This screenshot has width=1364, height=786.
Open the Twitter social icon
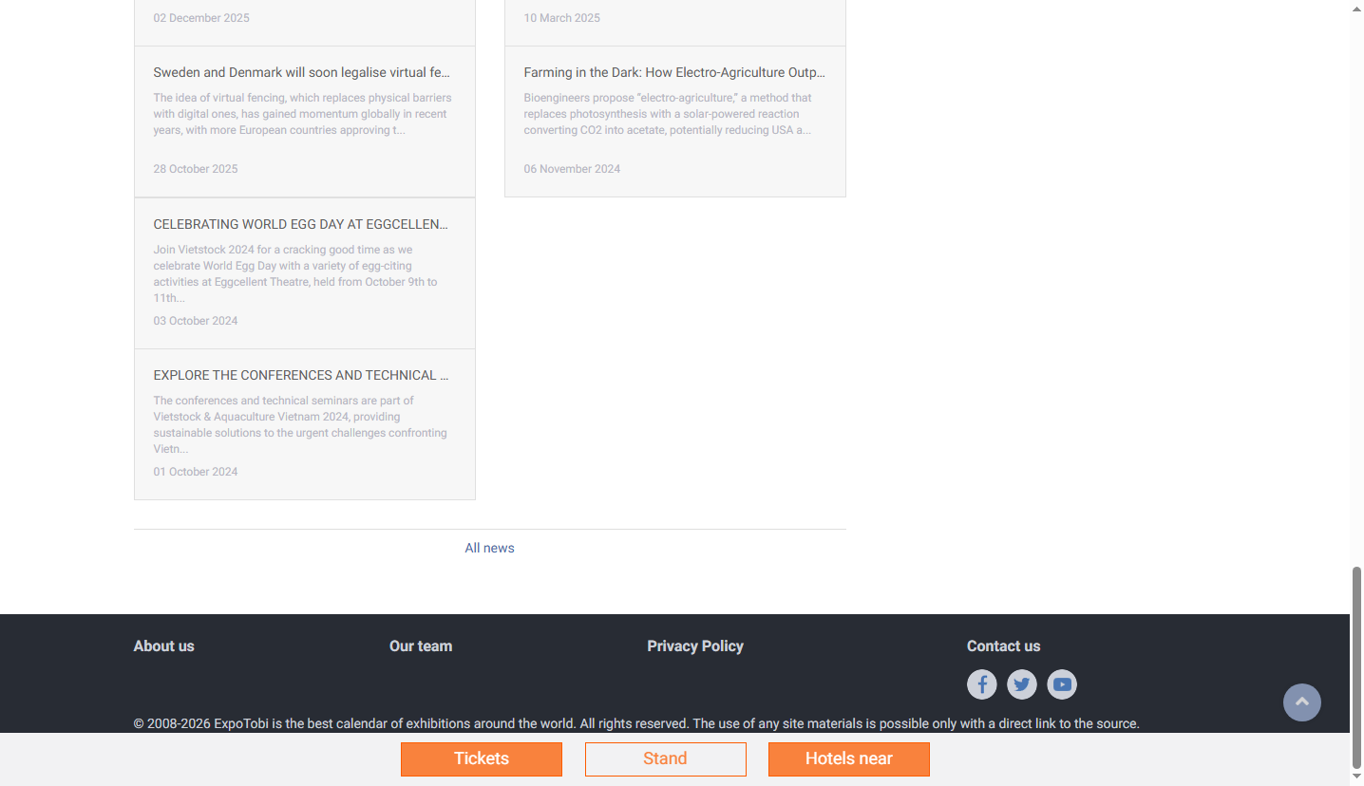[x=1022, y=684]
